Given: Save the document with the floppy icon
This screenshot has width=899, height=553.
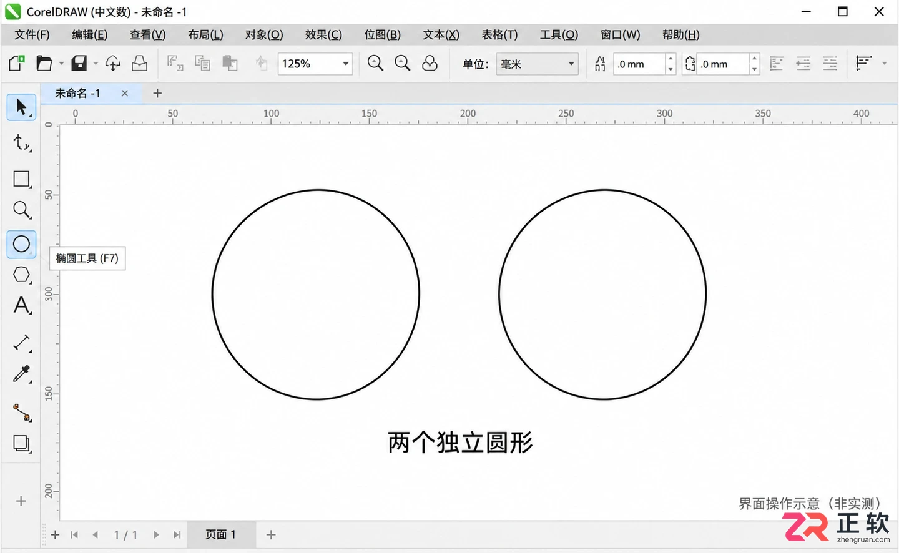Looking at the screenshot, I should tap(79, 63).
